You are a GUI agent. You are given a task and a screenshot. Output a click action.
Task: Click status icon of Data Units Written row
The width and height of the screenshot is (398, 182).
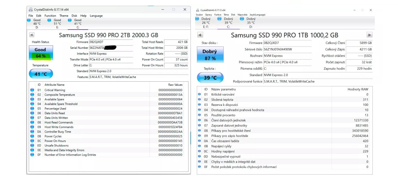point(32,118)
